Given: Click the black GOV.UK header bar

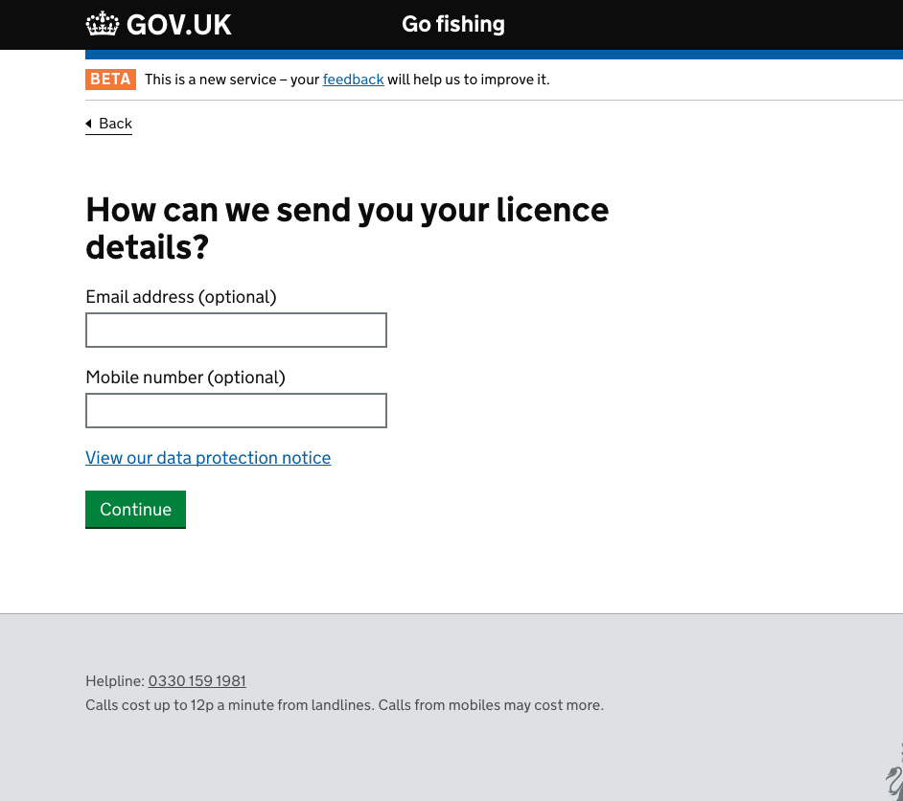Looking at the screenshot, I should (x=671, y=24).
